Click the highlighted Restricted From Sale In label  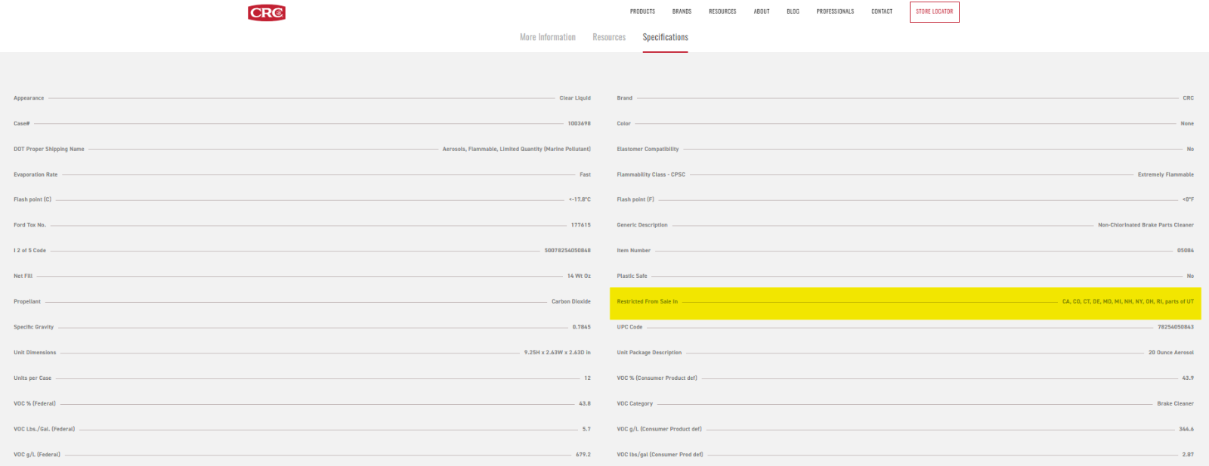(647, 301)
